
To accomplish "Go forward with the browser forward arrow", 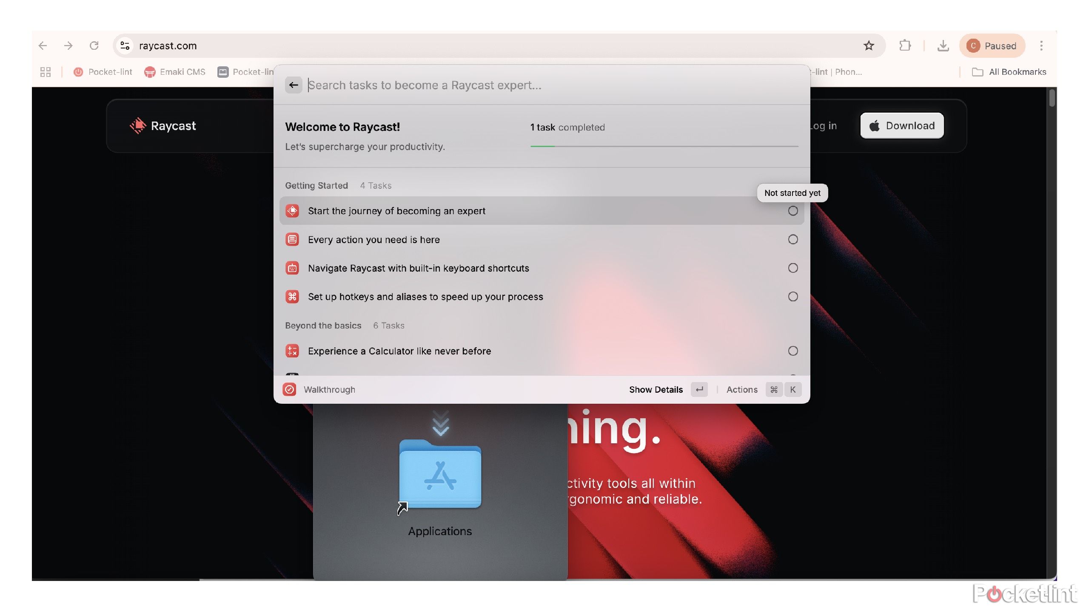I will pyautogui.click(x=68, y=45).
